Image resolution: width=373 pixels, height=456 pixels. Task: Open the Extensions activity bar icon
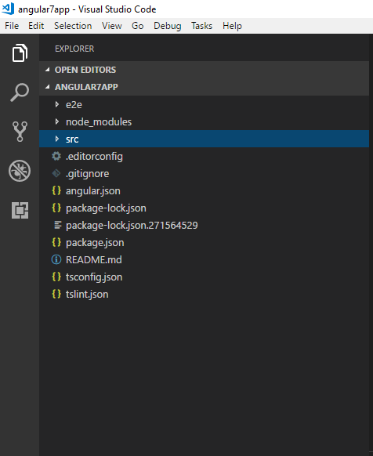pyautogui.click(x=20, y=210)
